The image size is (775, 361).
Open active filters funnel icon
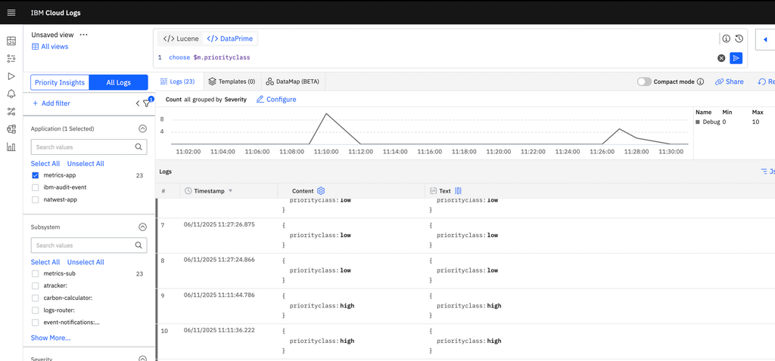tap(147, 103)
